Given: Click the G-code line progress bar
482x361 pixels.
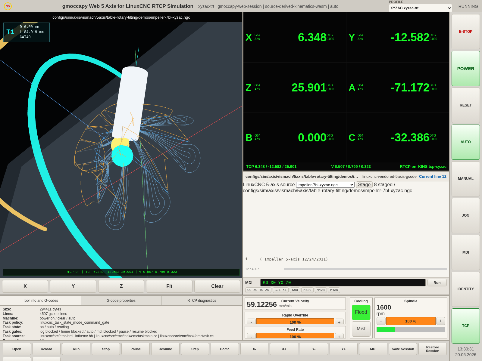Looking at the screenshot, I should pos(365,269).
